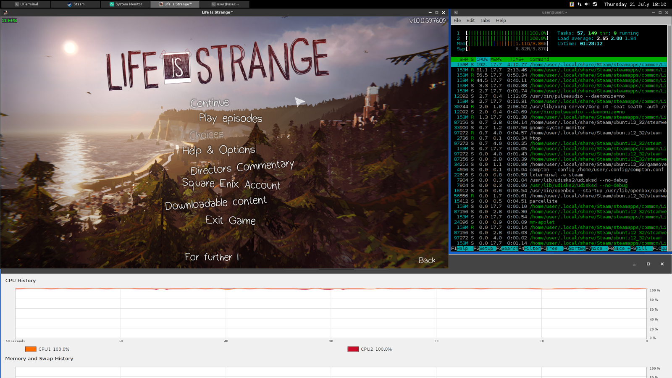The height and width of the screenshot is (378, 672).
Task: Click the terminal vertical scrollbar
Action: (x=669, y=138)
